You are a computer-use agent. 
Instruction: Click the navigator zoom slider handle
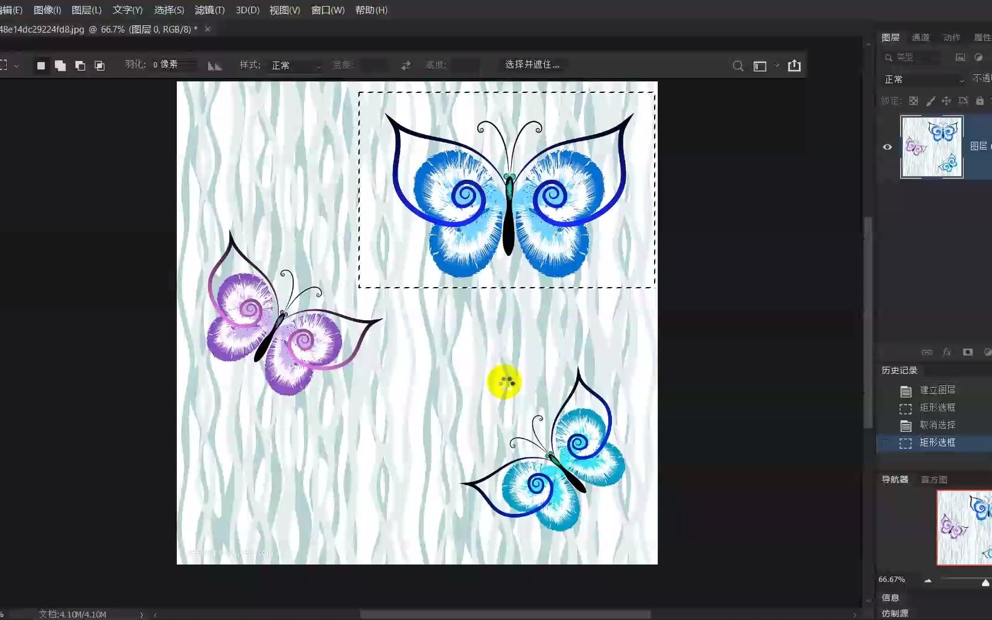point(985,582)
